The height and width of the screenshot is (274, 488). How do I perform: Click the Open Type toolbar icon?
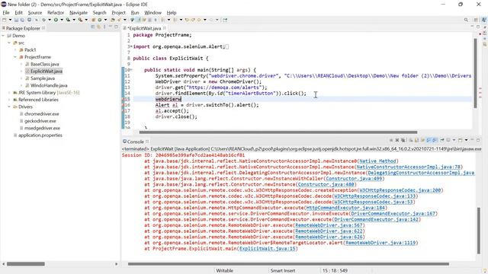click(113, 20)
